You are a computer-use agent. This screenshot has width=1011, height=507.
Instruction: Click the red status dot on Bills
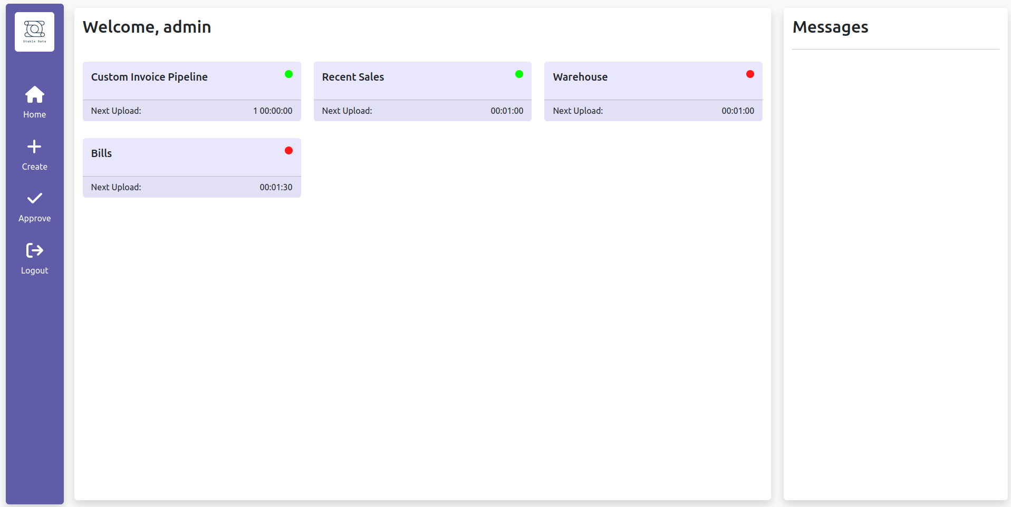(x=288, y=151)
